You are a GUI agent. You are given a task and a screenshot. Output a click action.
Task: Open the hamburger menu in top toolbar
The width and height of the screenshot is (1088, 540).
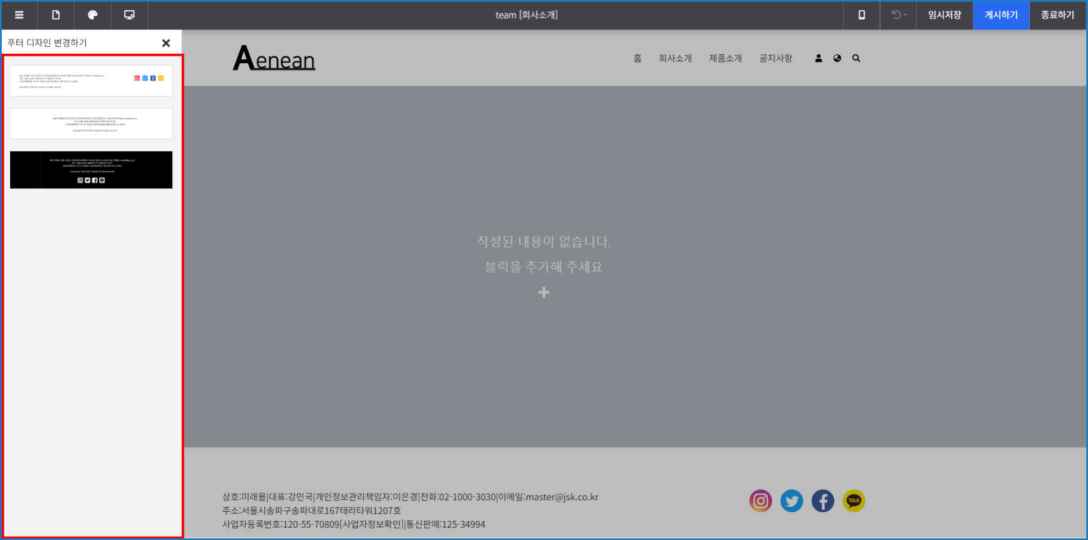click(x=19, y=15)
